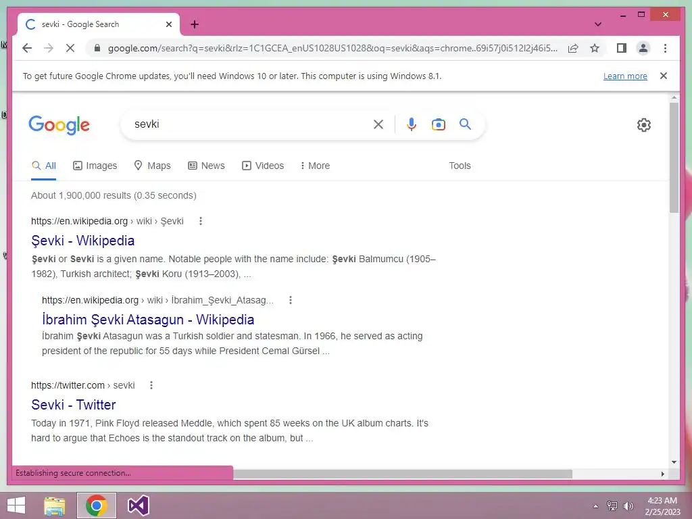Switch to the News tab
This screenshot has height=519, width=692.
(206, 166)
